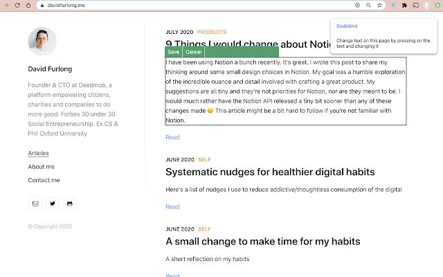Click the lock icon beside davidfurlong.me
This screenshot has width=443, height=277.
click(42, 5)
